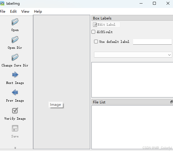Click the Open file icon
The height and width of the screenshot is (151, 173).
(15, 22)
